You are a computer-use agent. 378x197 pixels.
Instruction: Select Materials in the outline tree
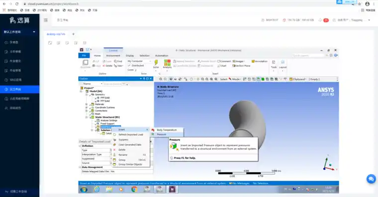coord(99,104)
